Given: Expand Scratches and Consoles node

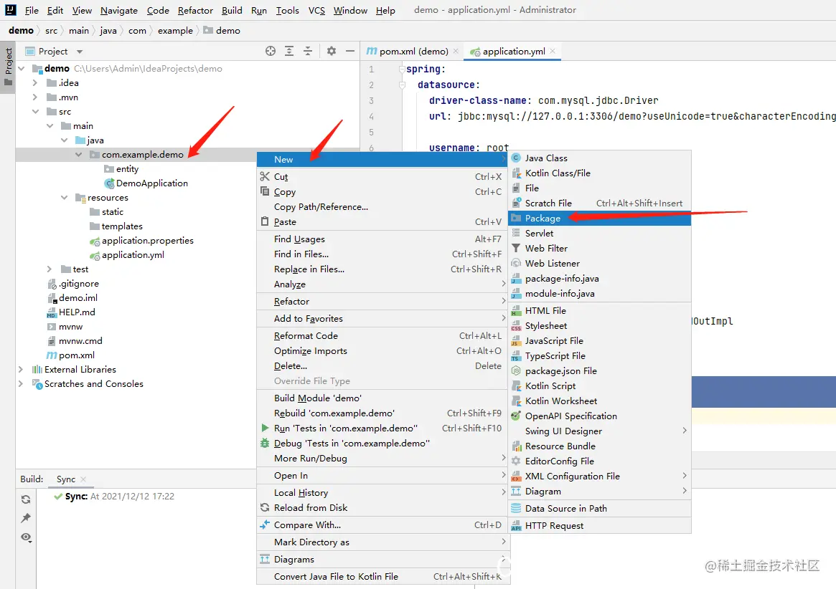Looking at the screenshot, I should [21, 384].
